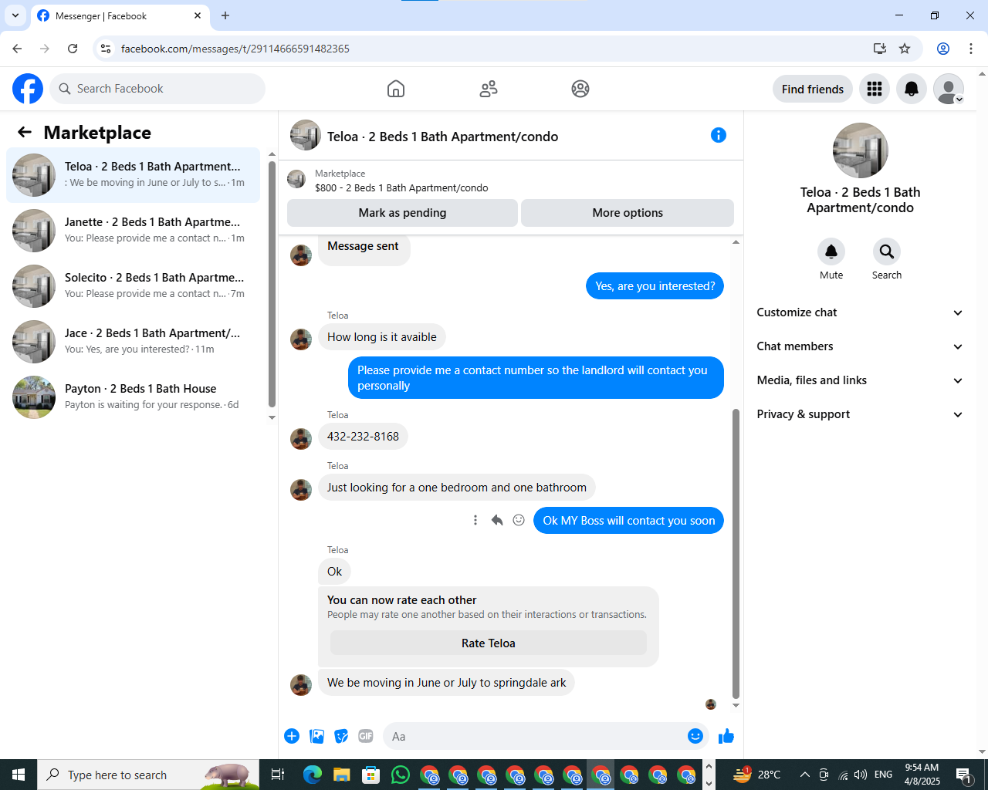Screen dimensions: 988x790
Task: Open Chrome profile icon in toolbar
Action: click(x=943, y=49)
